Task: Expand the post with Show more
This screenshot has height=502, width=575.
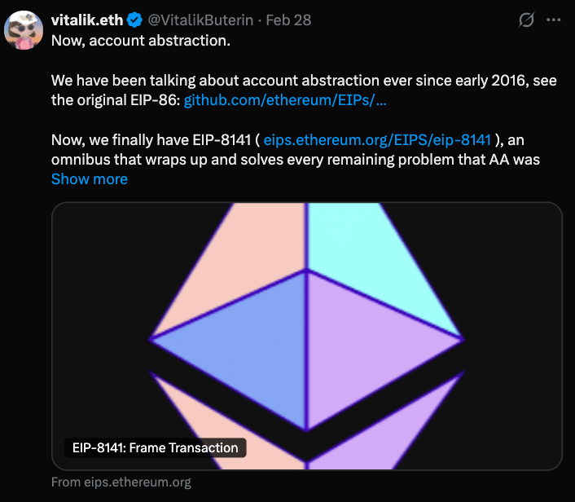Action: click(x=89, y=178)
